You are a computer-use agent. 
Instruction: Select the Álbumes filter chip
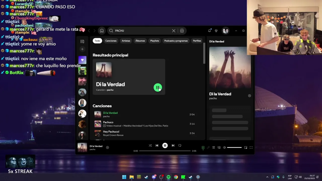pos(140,41)
